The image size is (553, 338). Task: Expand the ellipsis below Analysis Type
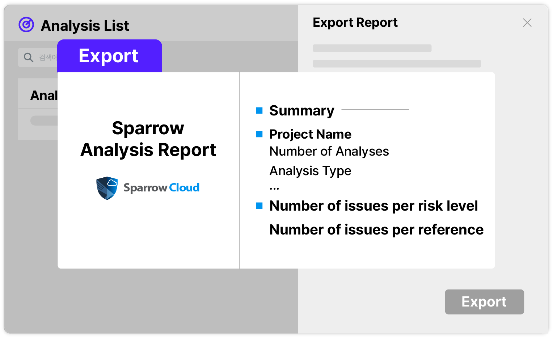coord(274,189)
